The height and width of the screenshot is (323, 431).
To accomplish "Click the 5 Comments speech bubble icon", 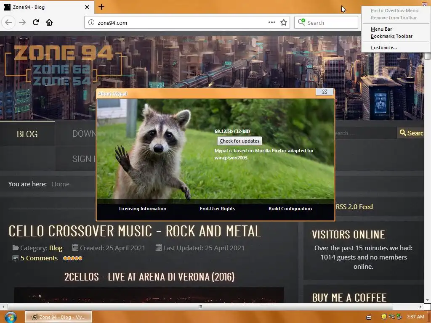I will click(16, 258).
